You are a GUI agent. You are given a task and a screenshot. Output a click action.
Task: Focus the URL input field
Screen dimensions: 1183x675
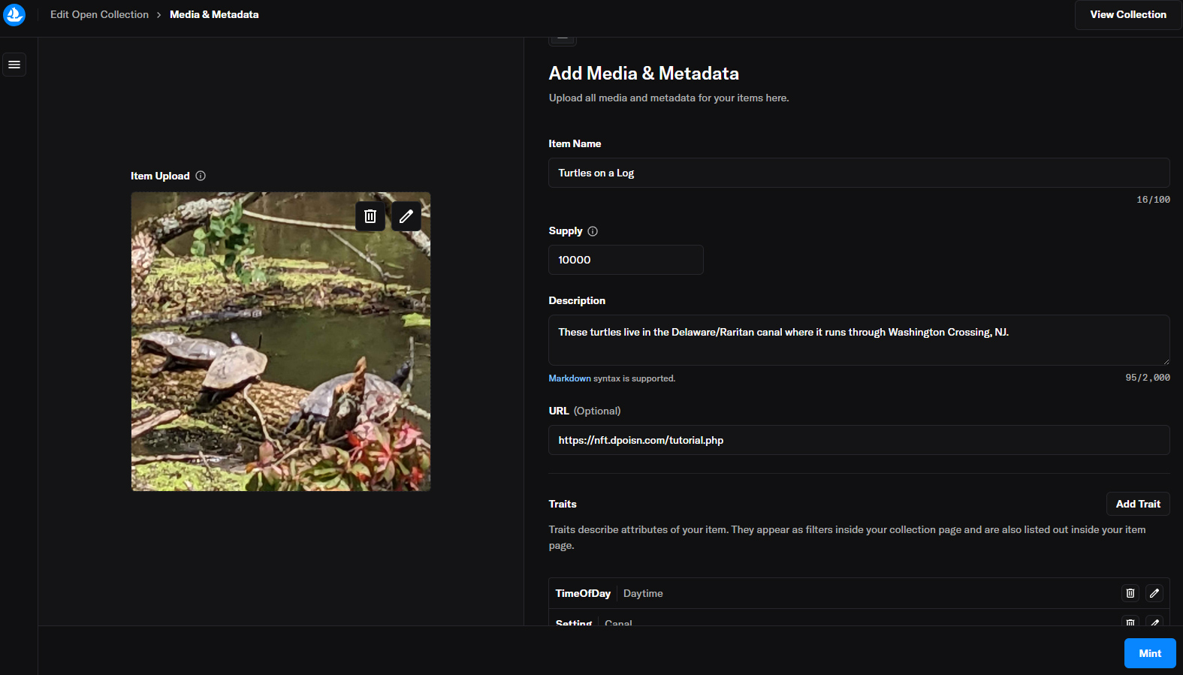coord(859,440)
